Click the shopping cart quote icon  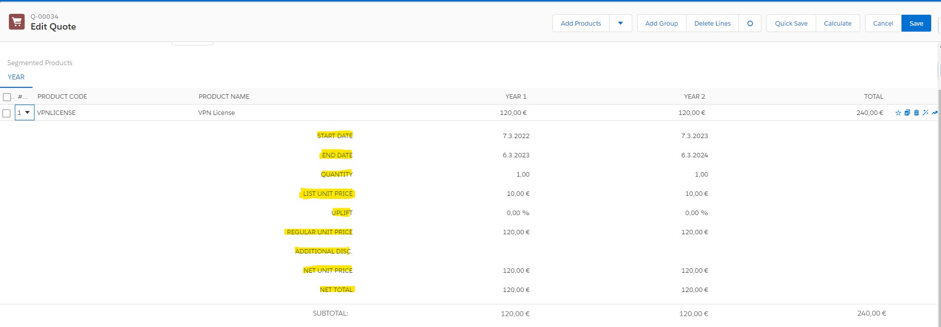pos(17,22)
